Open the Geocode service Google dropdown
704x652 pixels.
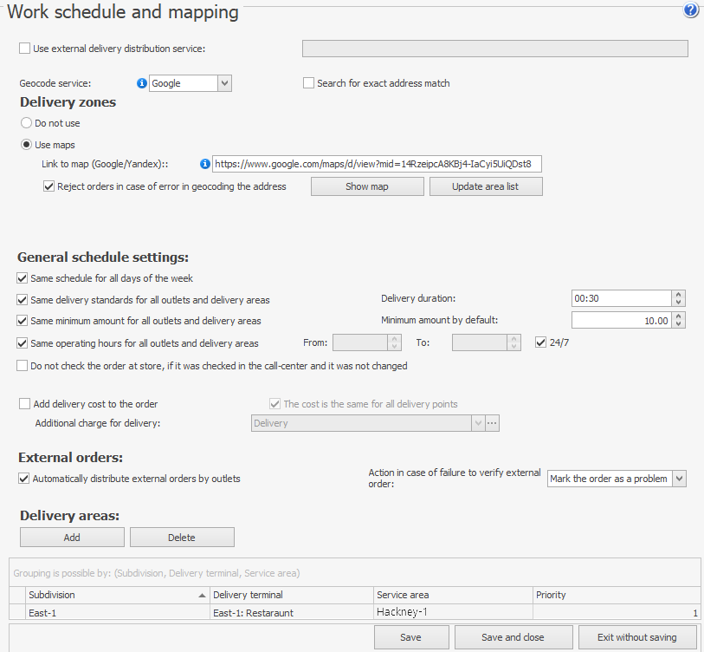pos(224,83)
